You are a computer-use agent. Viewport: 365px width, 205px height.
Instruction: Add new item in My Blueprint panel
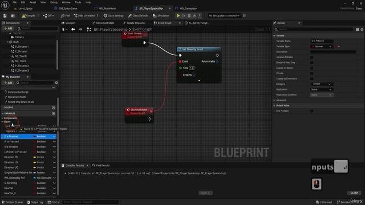(8, 83)
